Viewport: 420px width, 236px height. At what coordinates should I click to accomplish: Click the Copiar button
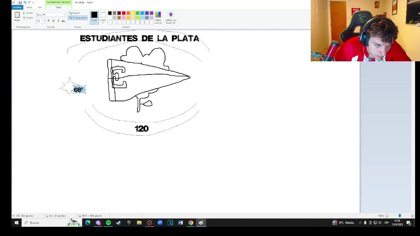28,18
